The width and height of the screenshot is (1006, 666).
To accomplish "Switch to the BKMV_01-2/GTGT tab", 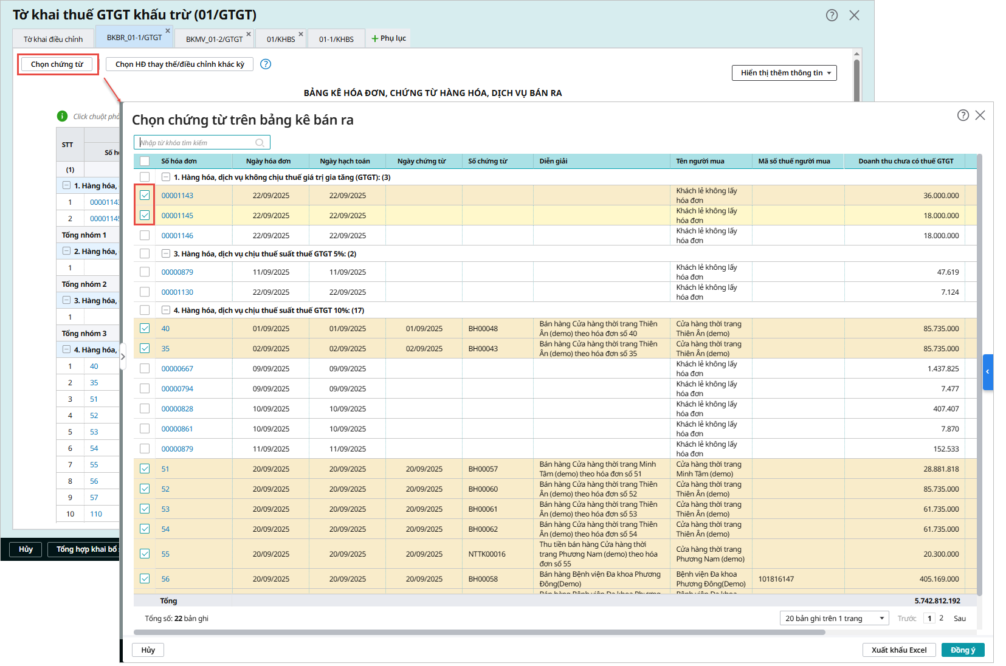I will point(214,39).
